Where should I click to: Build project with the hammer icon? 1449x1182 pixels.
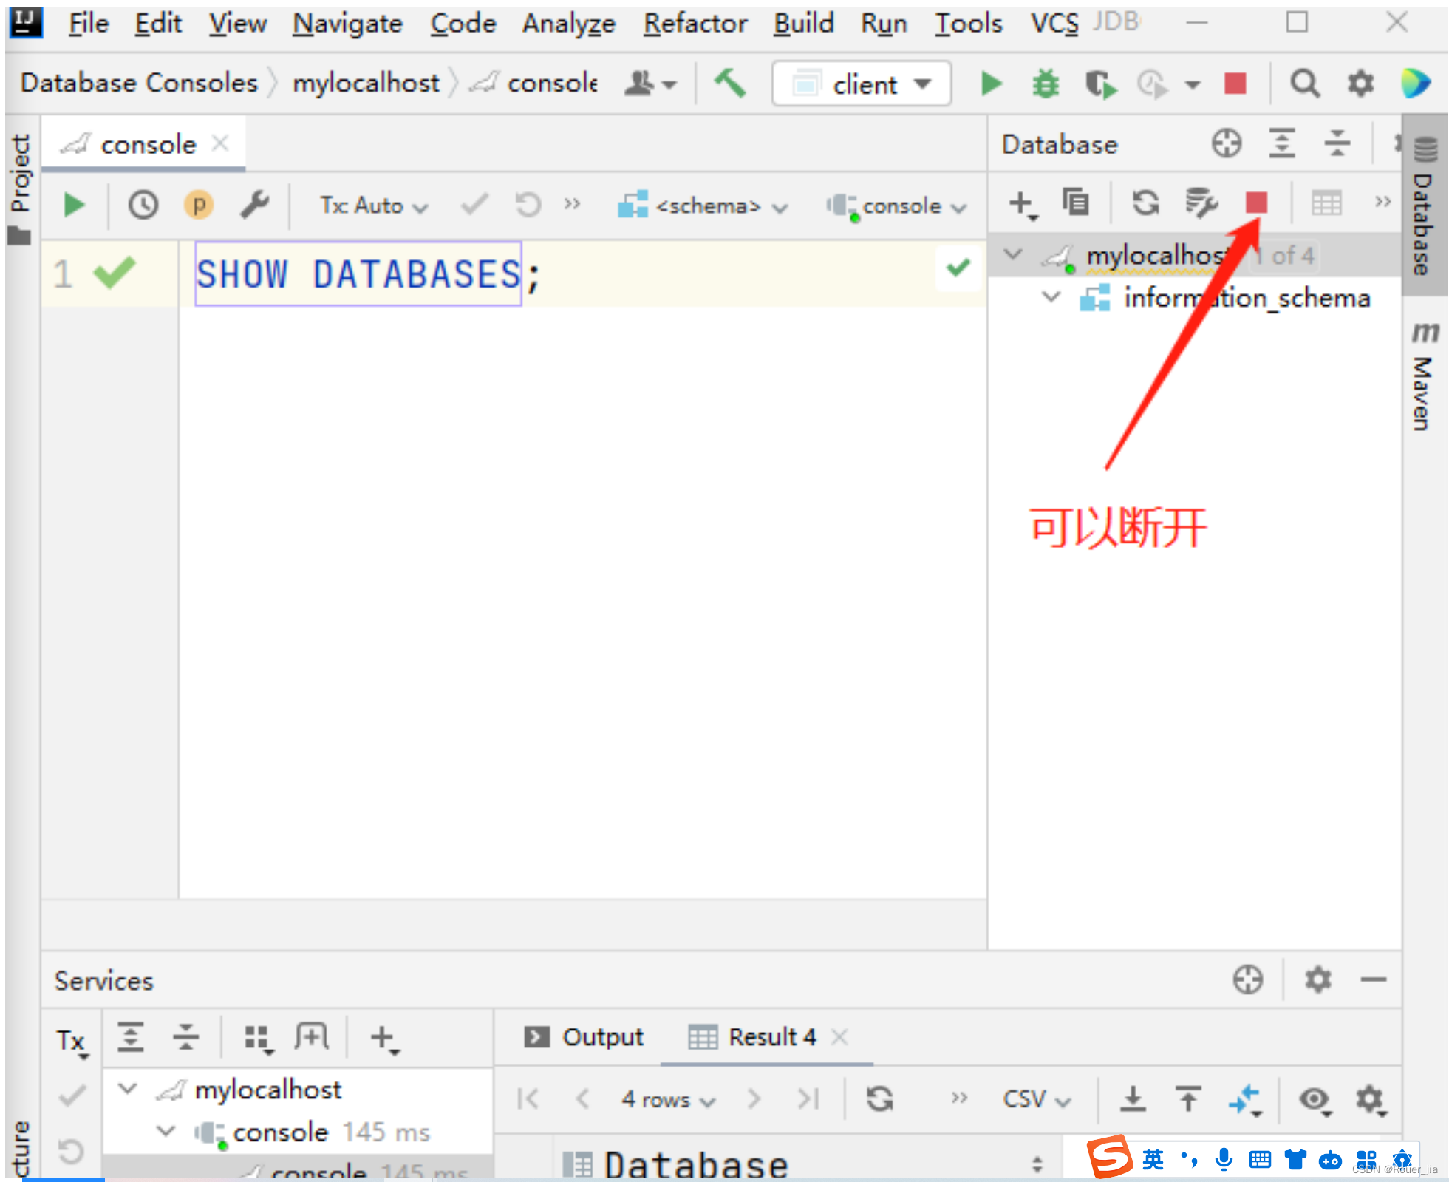tap(730, 83)
